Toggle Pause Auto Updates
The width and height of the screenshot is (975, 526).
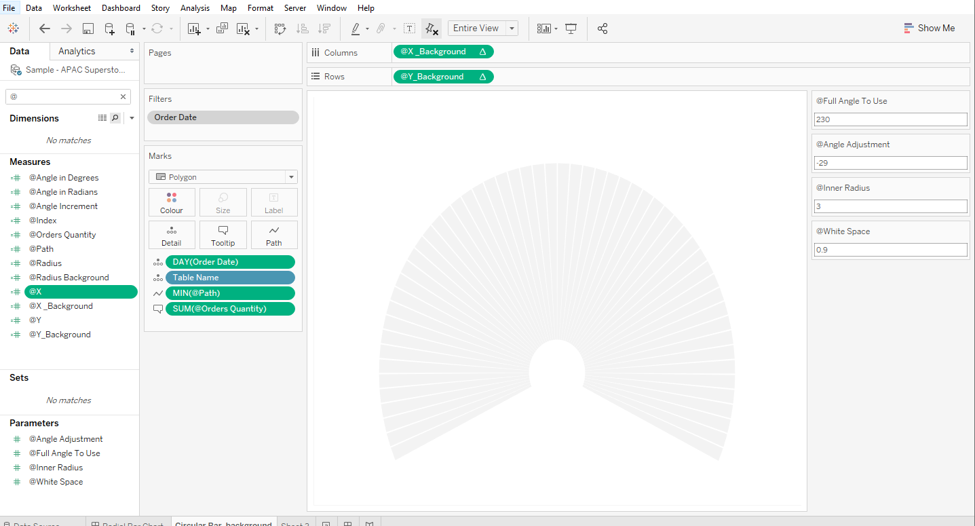tap(130, 28)
